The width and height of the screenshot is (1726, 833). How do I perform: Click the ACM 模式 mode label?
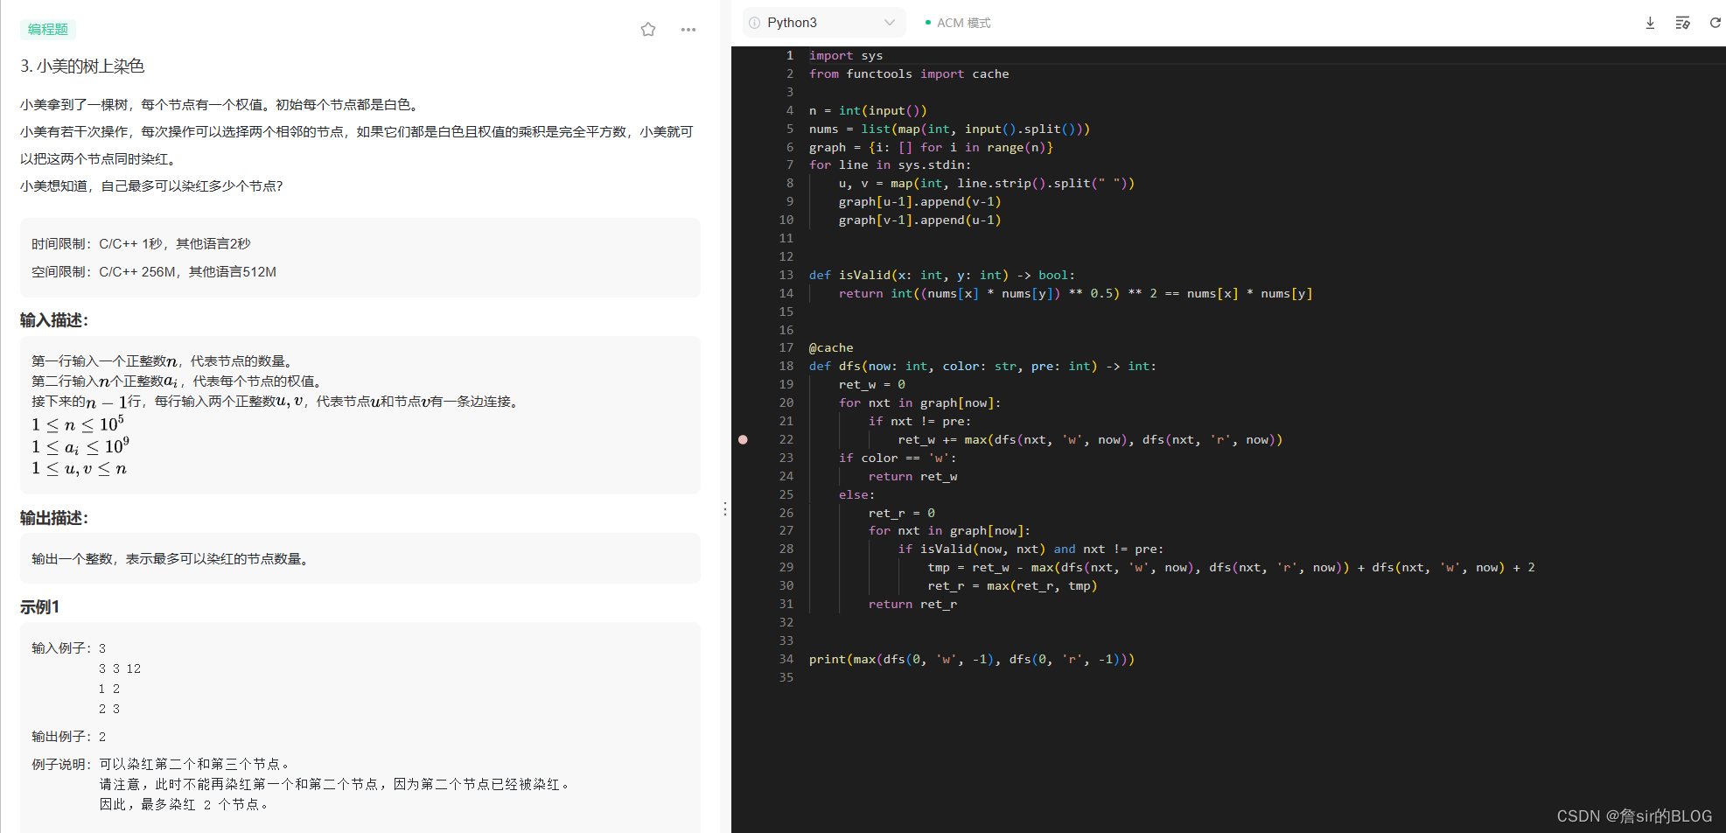[x=963, y=23]
